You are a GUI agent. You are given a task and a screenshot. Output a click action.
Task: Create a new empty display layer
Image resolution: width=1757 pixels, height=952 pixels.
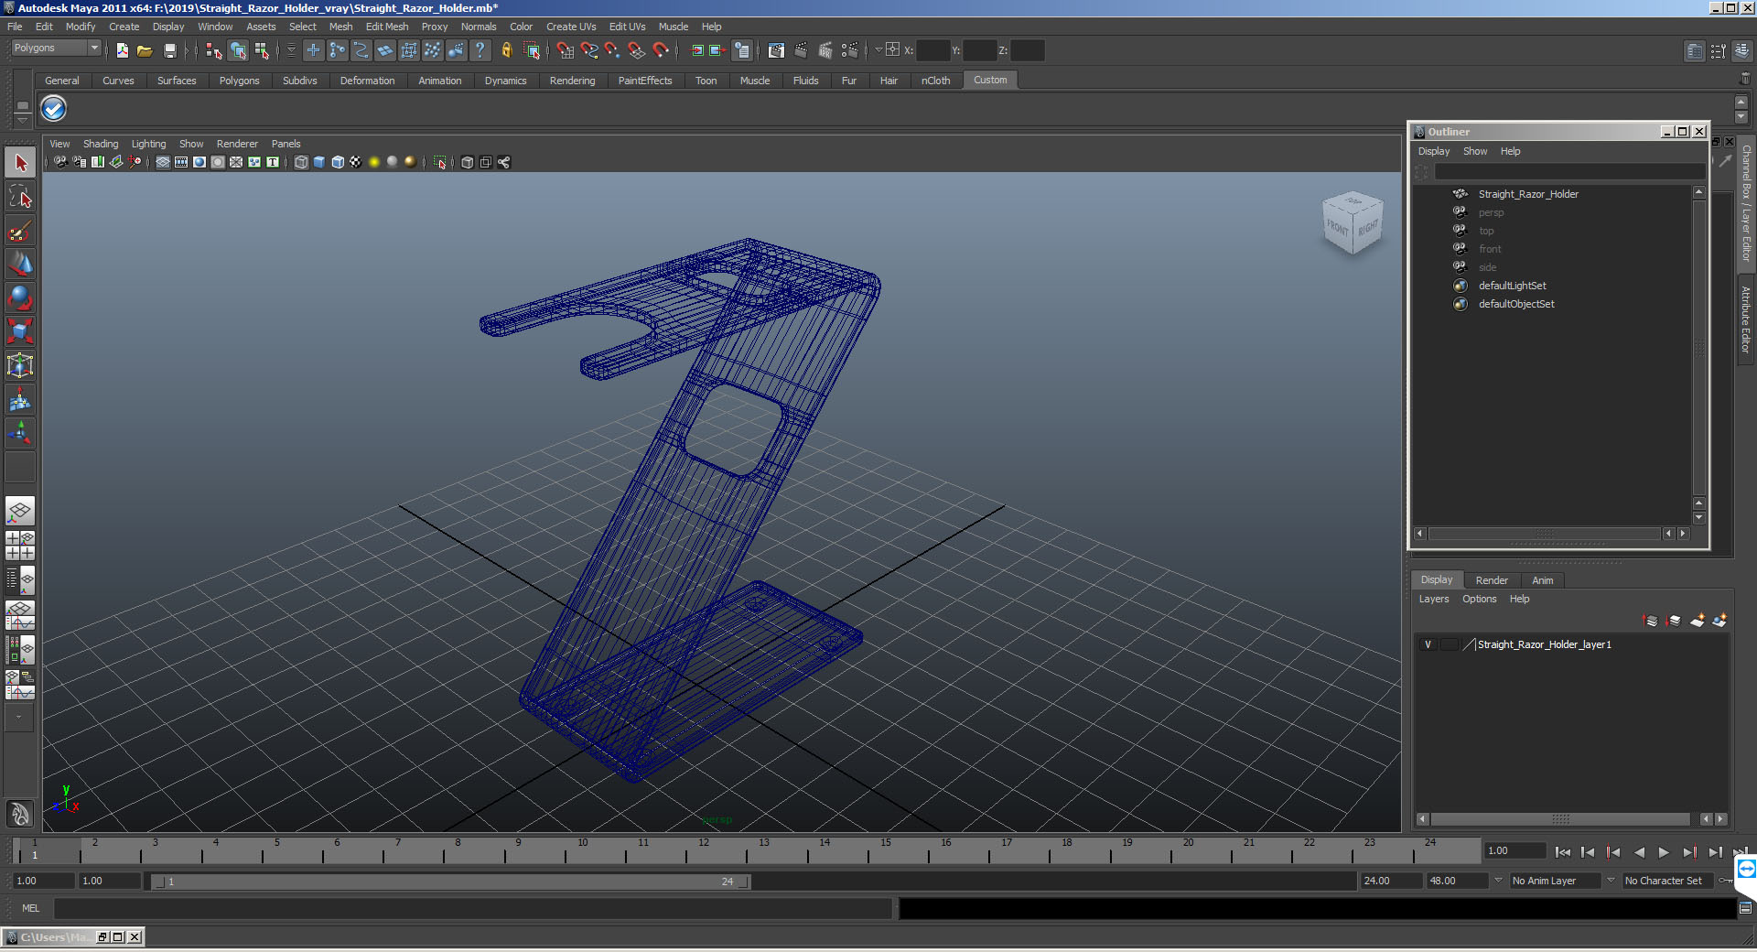coord(1698,621)
